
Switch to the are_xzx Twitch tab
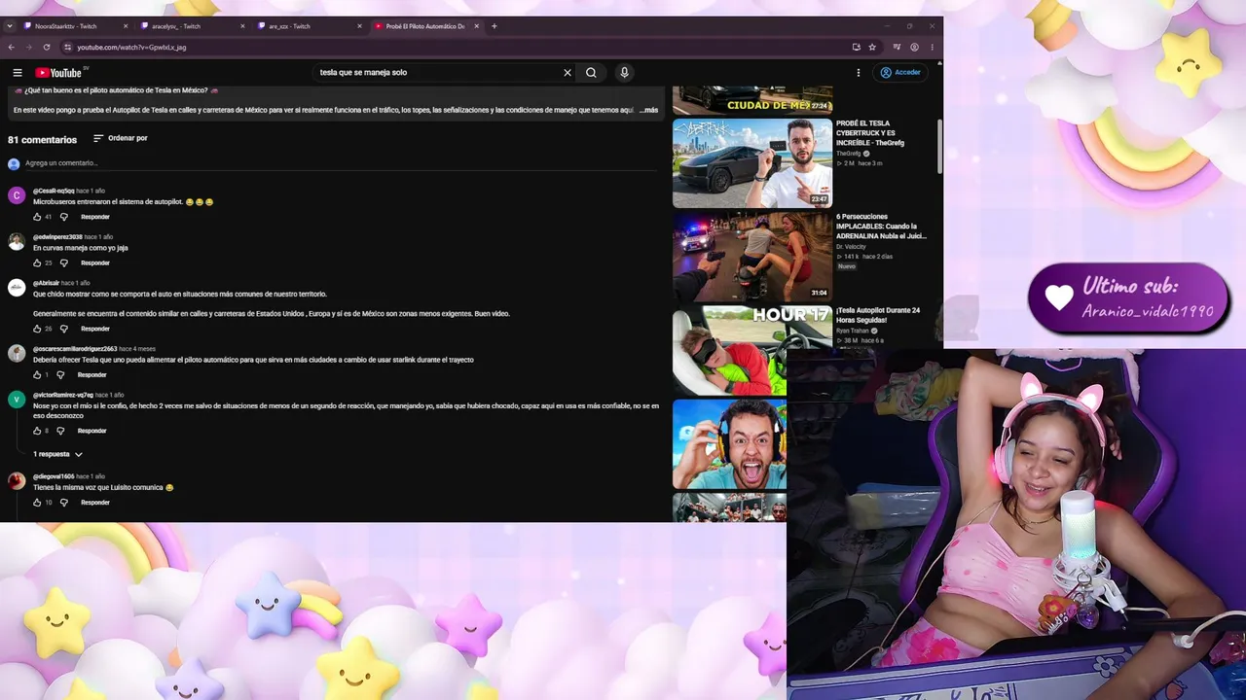tap(309, 26)
